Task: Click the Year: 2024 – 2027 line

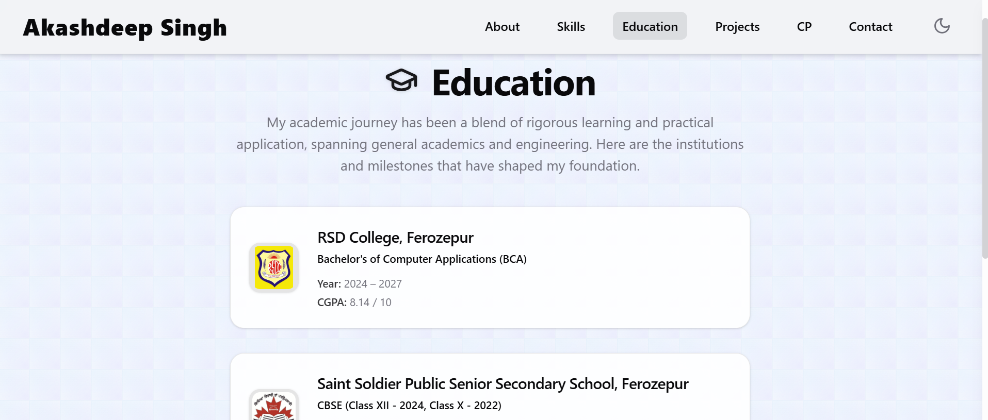Action: [360, 284]
